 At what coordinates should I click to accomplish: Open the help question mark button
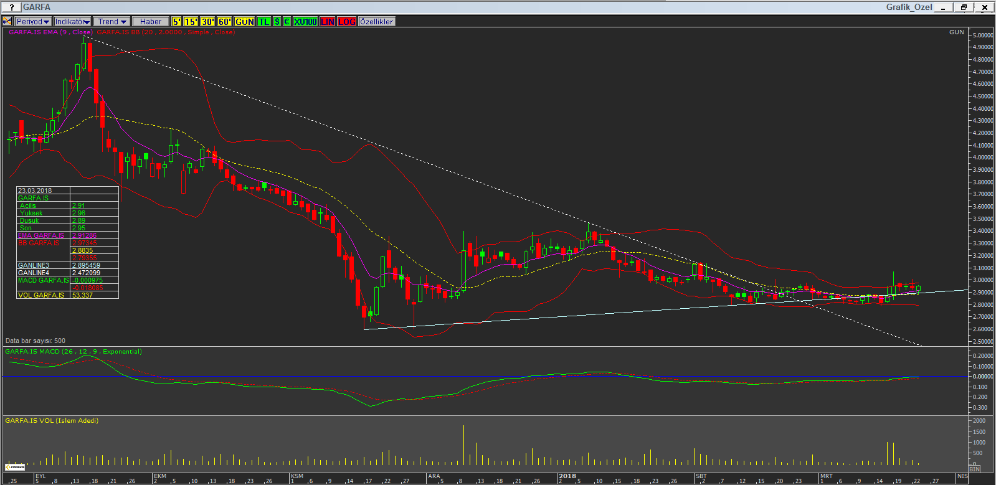tap(11, 7)
